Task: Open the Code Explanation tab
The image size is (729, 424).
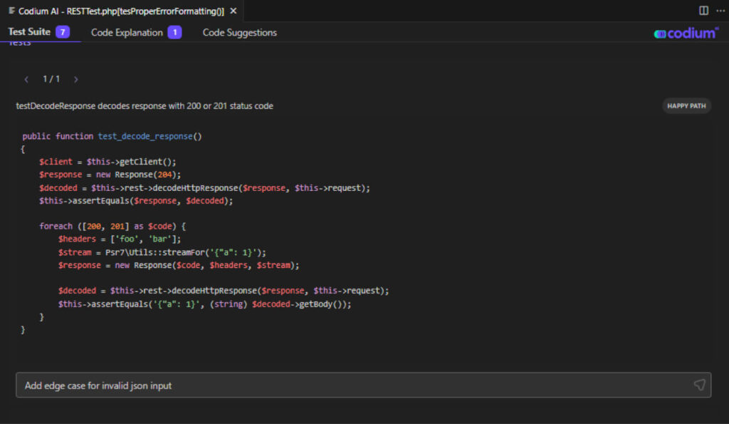Action: (128, 32)
